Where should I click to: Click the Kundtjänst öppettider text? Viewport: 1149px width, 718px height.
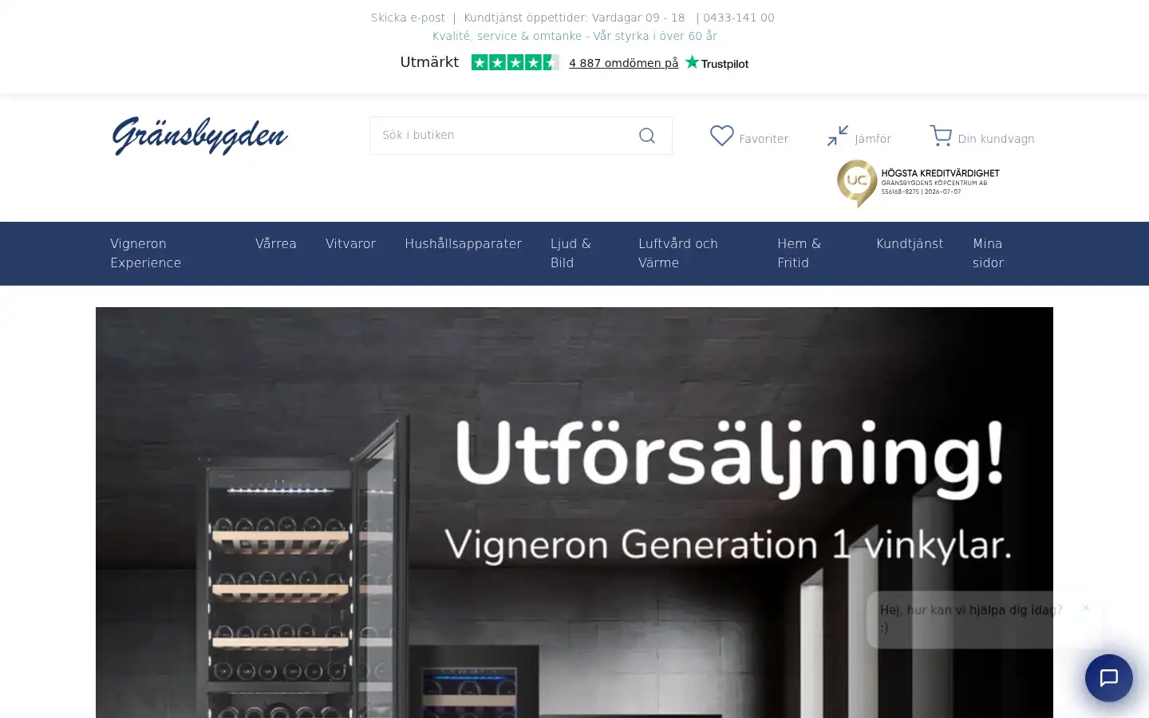574,18
